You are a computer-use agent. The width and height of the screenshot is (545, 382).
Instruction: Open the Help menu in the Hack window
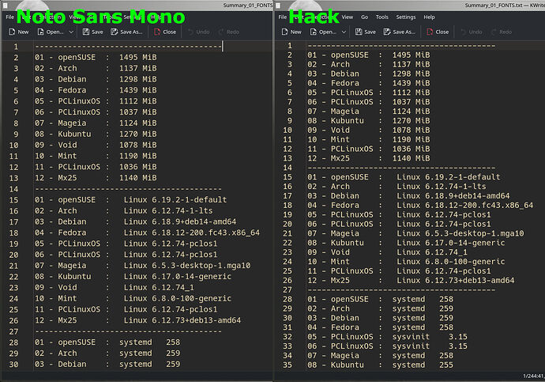click(429, 17)
